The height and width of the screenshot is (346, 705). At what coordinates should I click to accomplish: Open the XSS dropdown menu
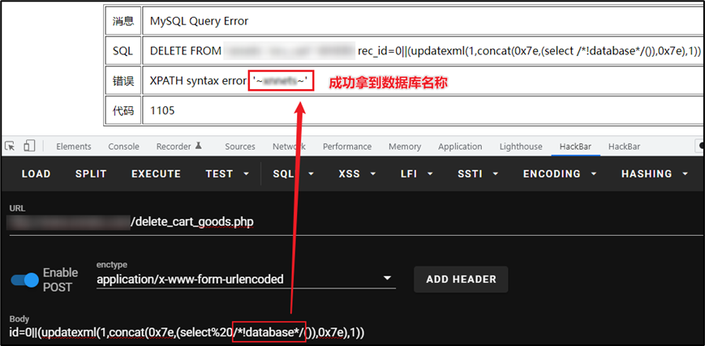[x=357, y=174]
